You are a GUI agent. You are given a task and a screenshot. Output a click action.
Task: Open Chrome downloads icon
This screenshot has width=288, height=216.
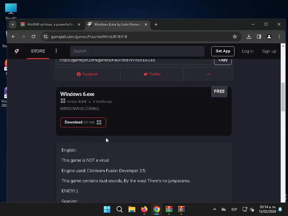tap(249, 37)
